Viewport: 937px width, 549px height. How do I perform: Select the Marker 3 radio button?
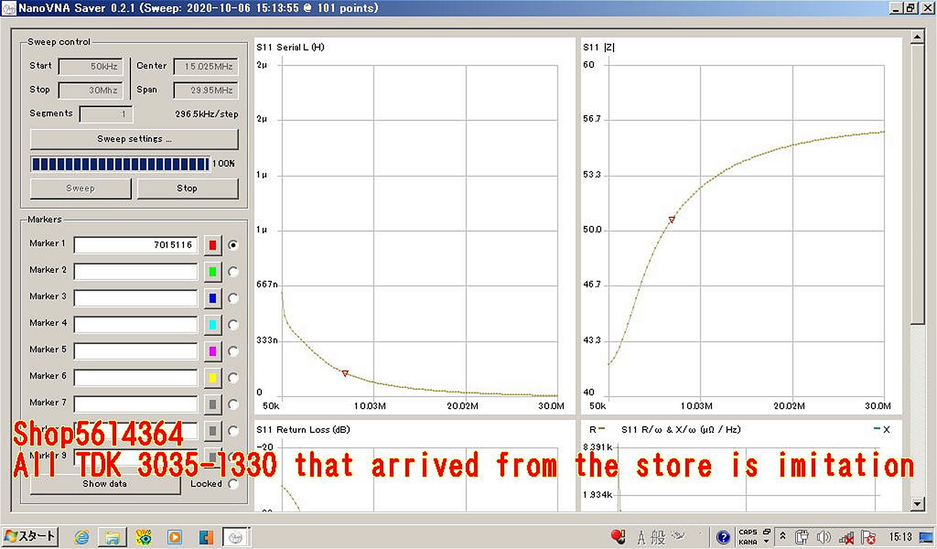pyautogui.click(x=233, y=298)
